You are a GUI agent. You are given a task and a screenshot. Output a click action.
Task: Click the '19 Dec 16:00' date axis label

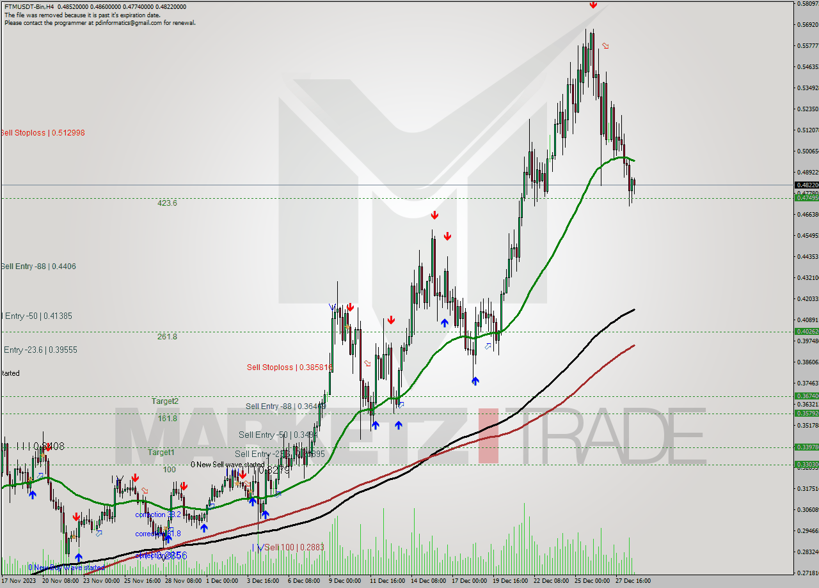[x=511, y=581]
